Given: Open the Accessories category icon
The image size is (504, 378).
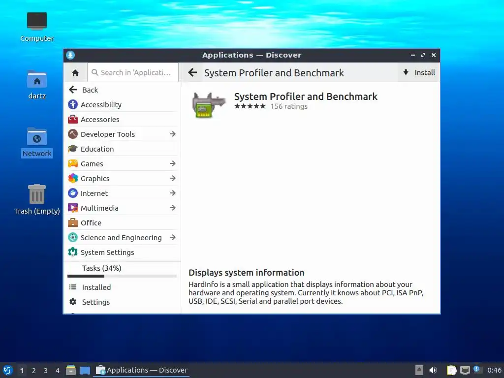Looking at the screenshot, I should pos(73,119).
